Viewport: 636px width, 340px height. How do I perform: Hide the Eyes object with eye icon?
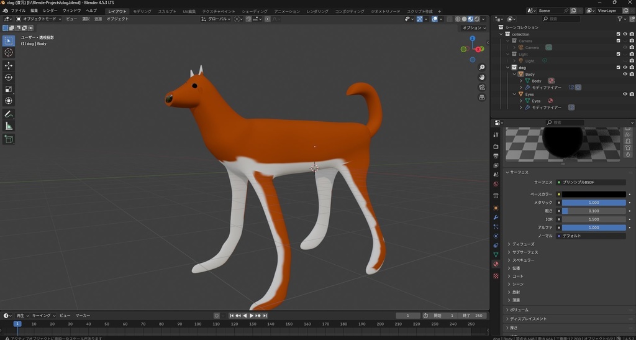click(625, 94)
